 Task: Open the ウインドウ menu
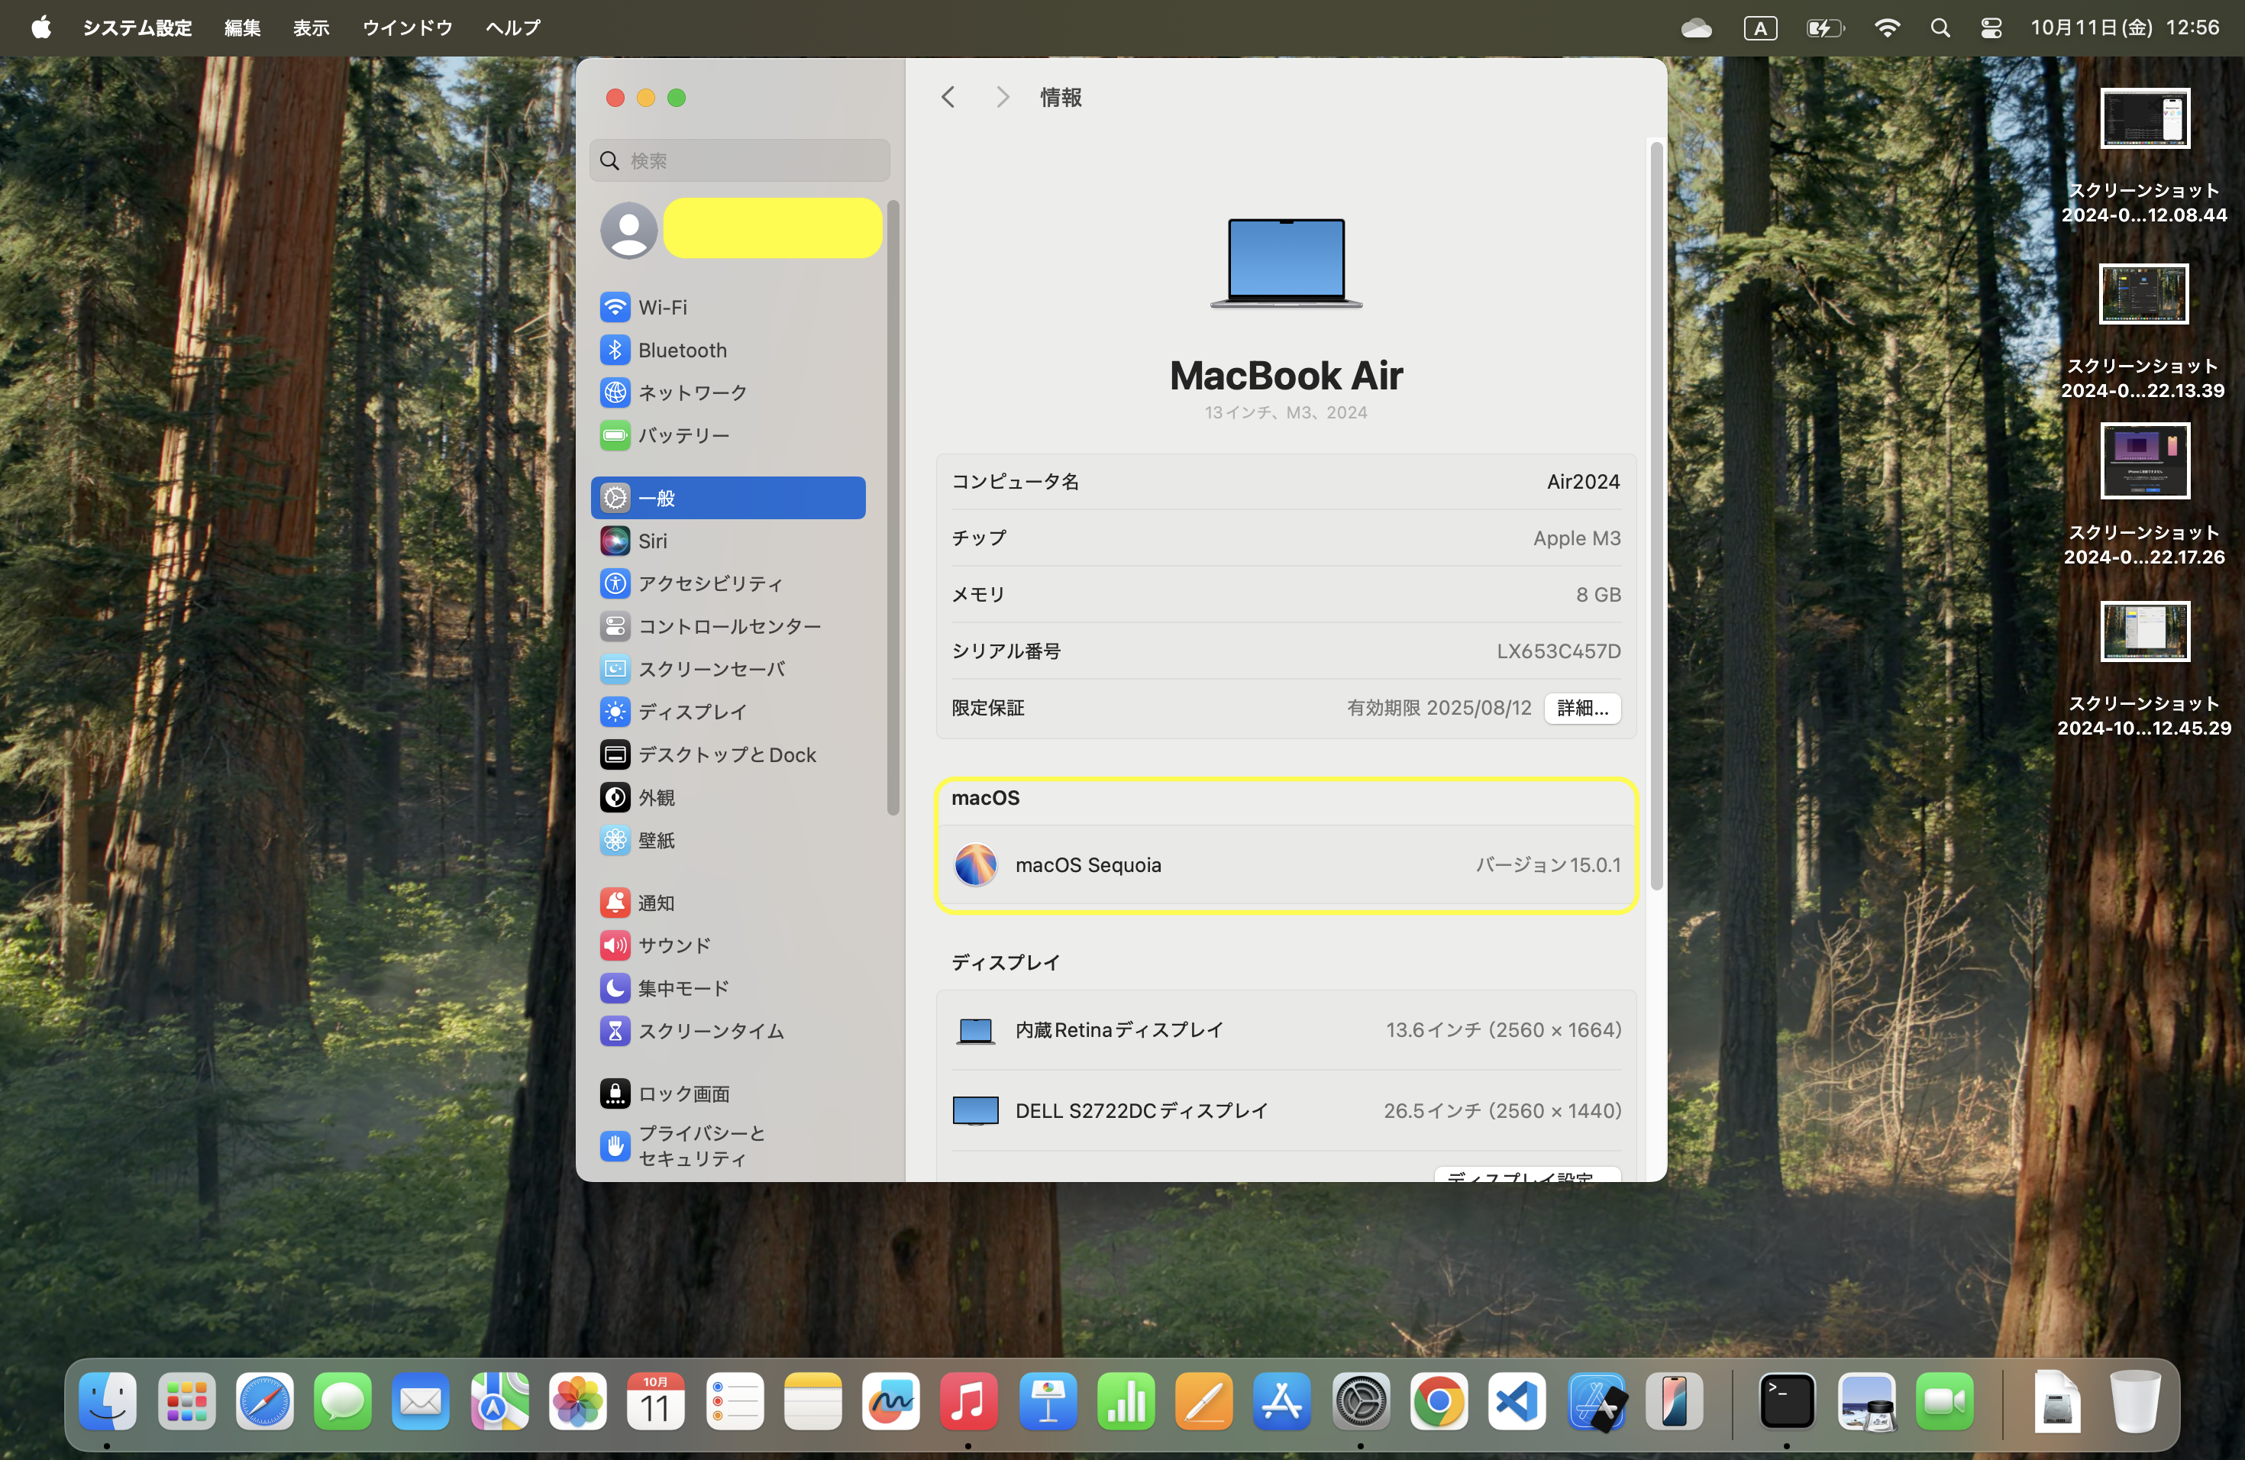(x=406, y=28)
